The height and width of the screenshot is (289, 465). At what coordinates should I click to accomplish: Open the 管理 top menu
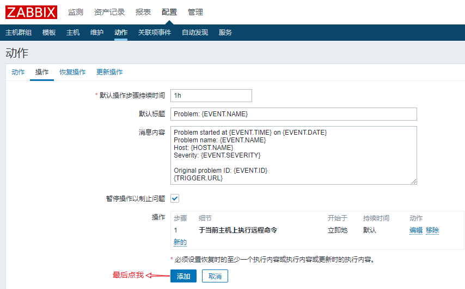coord(195,12)
